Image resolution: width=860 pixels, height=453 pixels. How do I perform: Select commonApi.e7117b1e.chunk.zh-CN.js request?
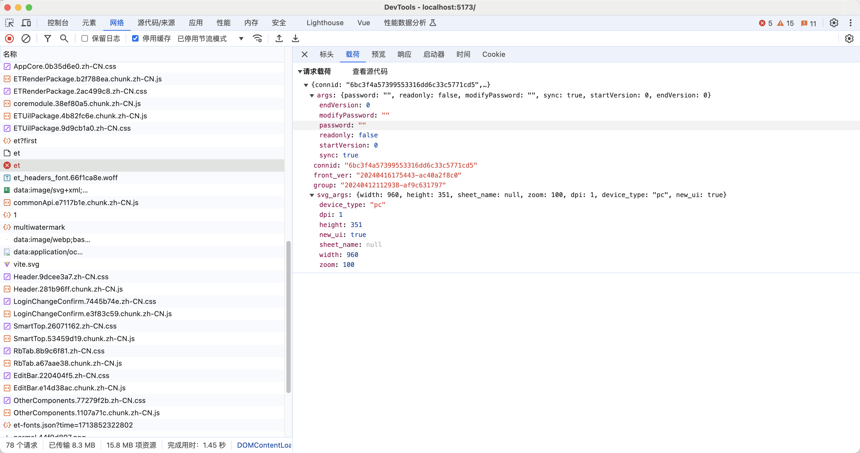tap(142, 202)
